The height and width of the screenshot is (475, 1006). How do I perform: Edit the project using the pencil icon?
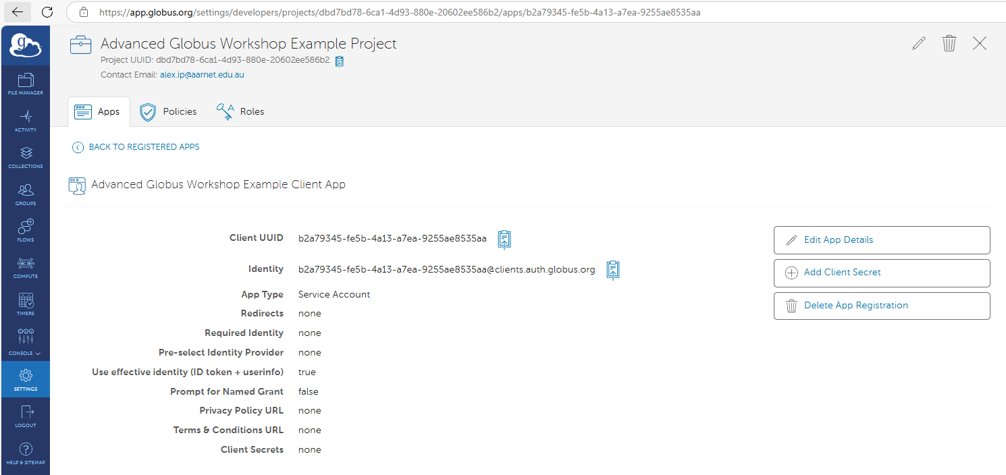(x=919, y=43)
